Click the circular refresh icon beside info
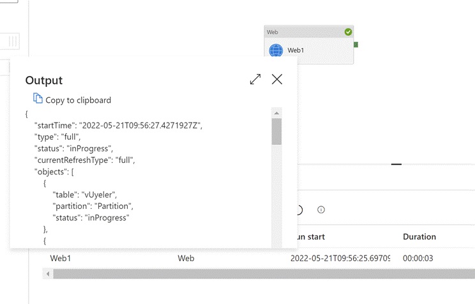Viewport: 475px width, 304px height. click(298, 209)
